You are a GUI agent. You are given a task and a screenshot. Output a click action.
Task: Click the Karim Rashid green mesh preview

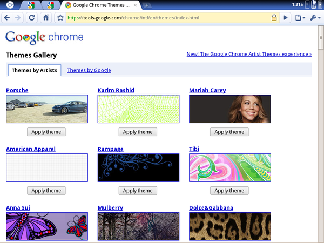pos(138,109)
